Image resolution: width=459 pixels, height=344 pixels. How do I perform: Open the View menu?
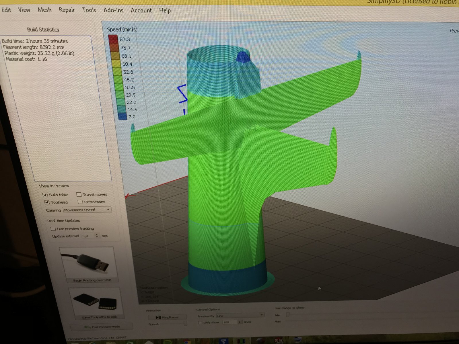point(24,10)
